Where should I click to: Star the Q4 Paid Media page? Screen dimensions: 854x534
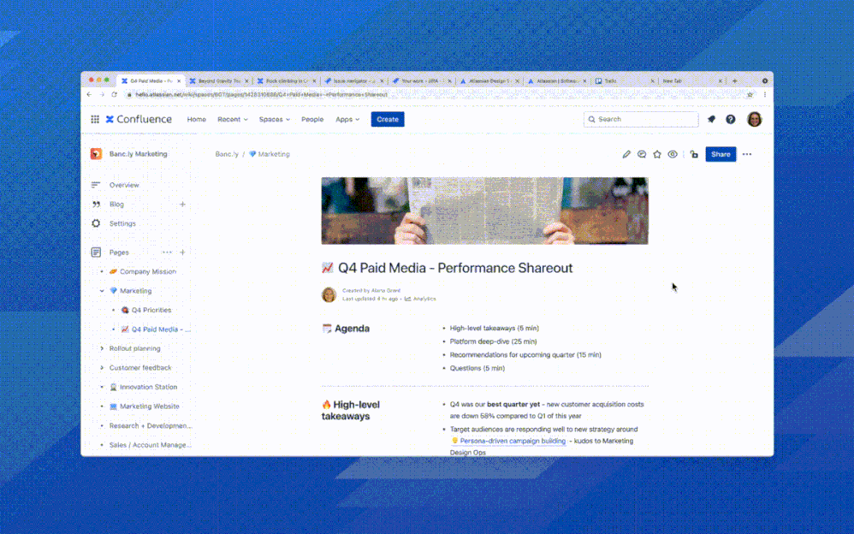(x=657, y=154)
